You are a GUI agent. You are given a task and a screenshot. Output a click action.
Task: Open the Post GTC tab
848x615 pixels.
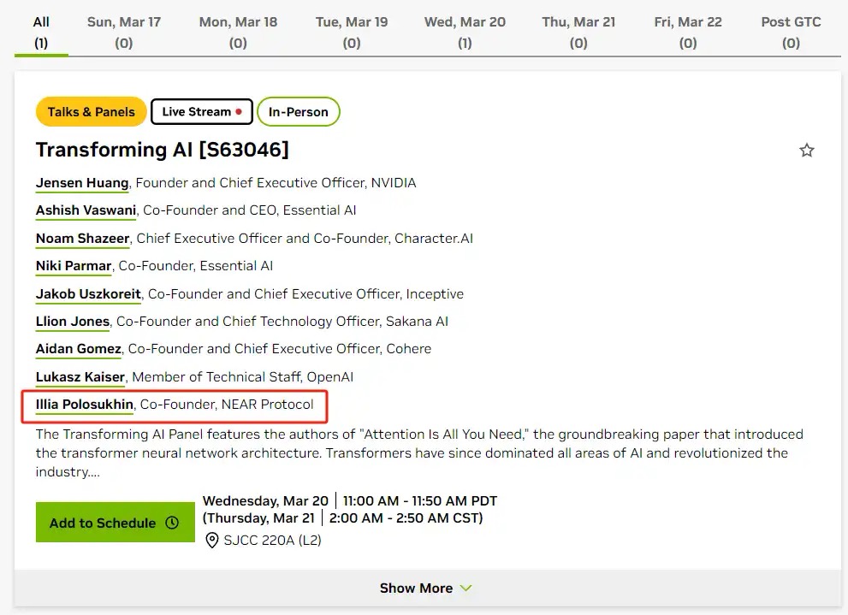[x=791, y=32]
